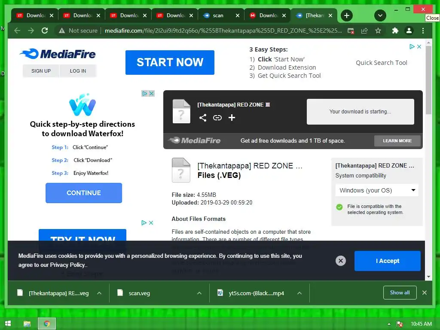This screenshot has width=440, height=330.
Task: Close the downloads bar
Action: [424, 293]
